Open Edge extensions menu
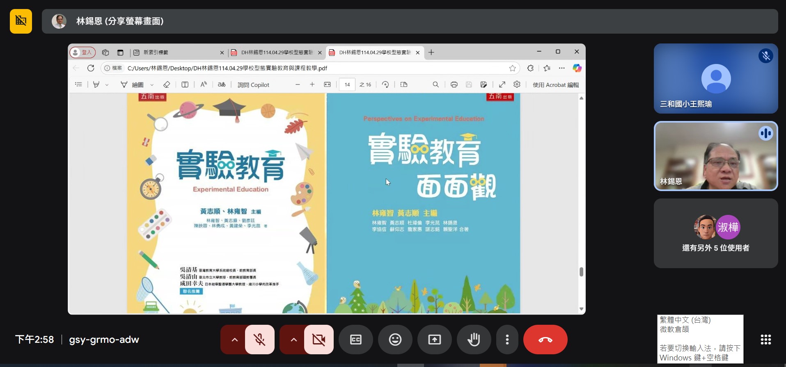The image size is (786, 367). pos(531,68)
